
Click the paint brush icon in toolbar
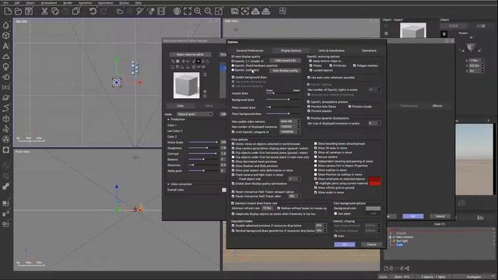[140, 12]
